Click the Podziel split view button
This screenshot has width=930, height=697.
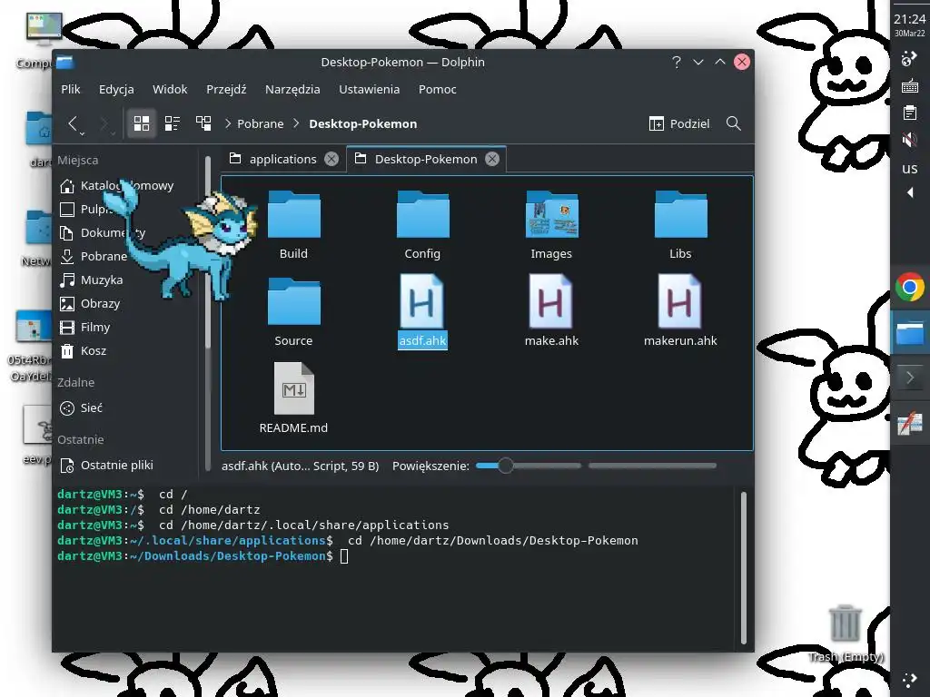[x=679, y=123]
